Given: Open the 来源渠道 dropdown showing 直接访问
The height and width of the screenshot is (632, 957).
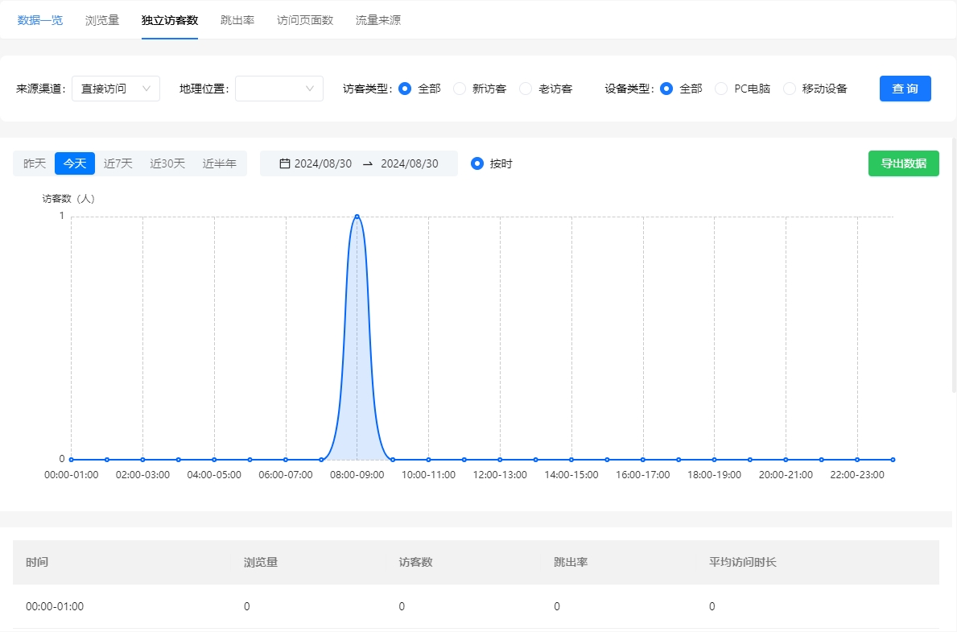Looking at the screenshot, I should [x=116, y=89].
